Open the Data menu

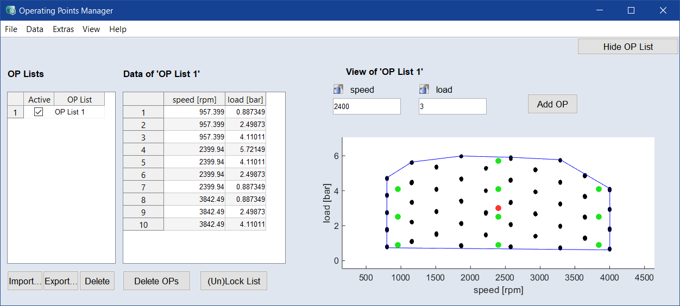[35, 29]
